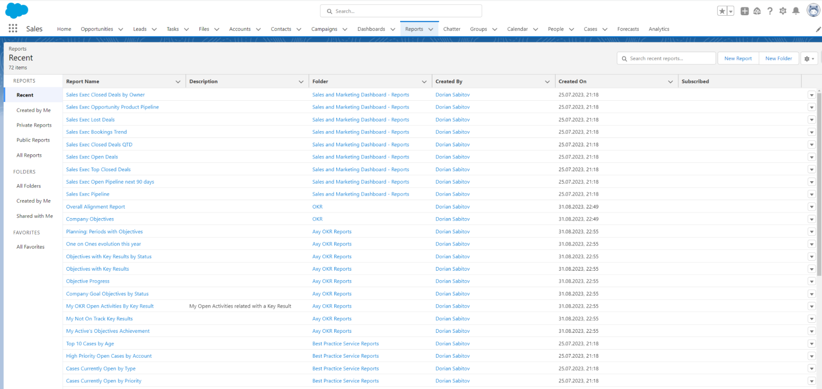
Task: Open the Report Name column dropdown
Action: [178, 81]
